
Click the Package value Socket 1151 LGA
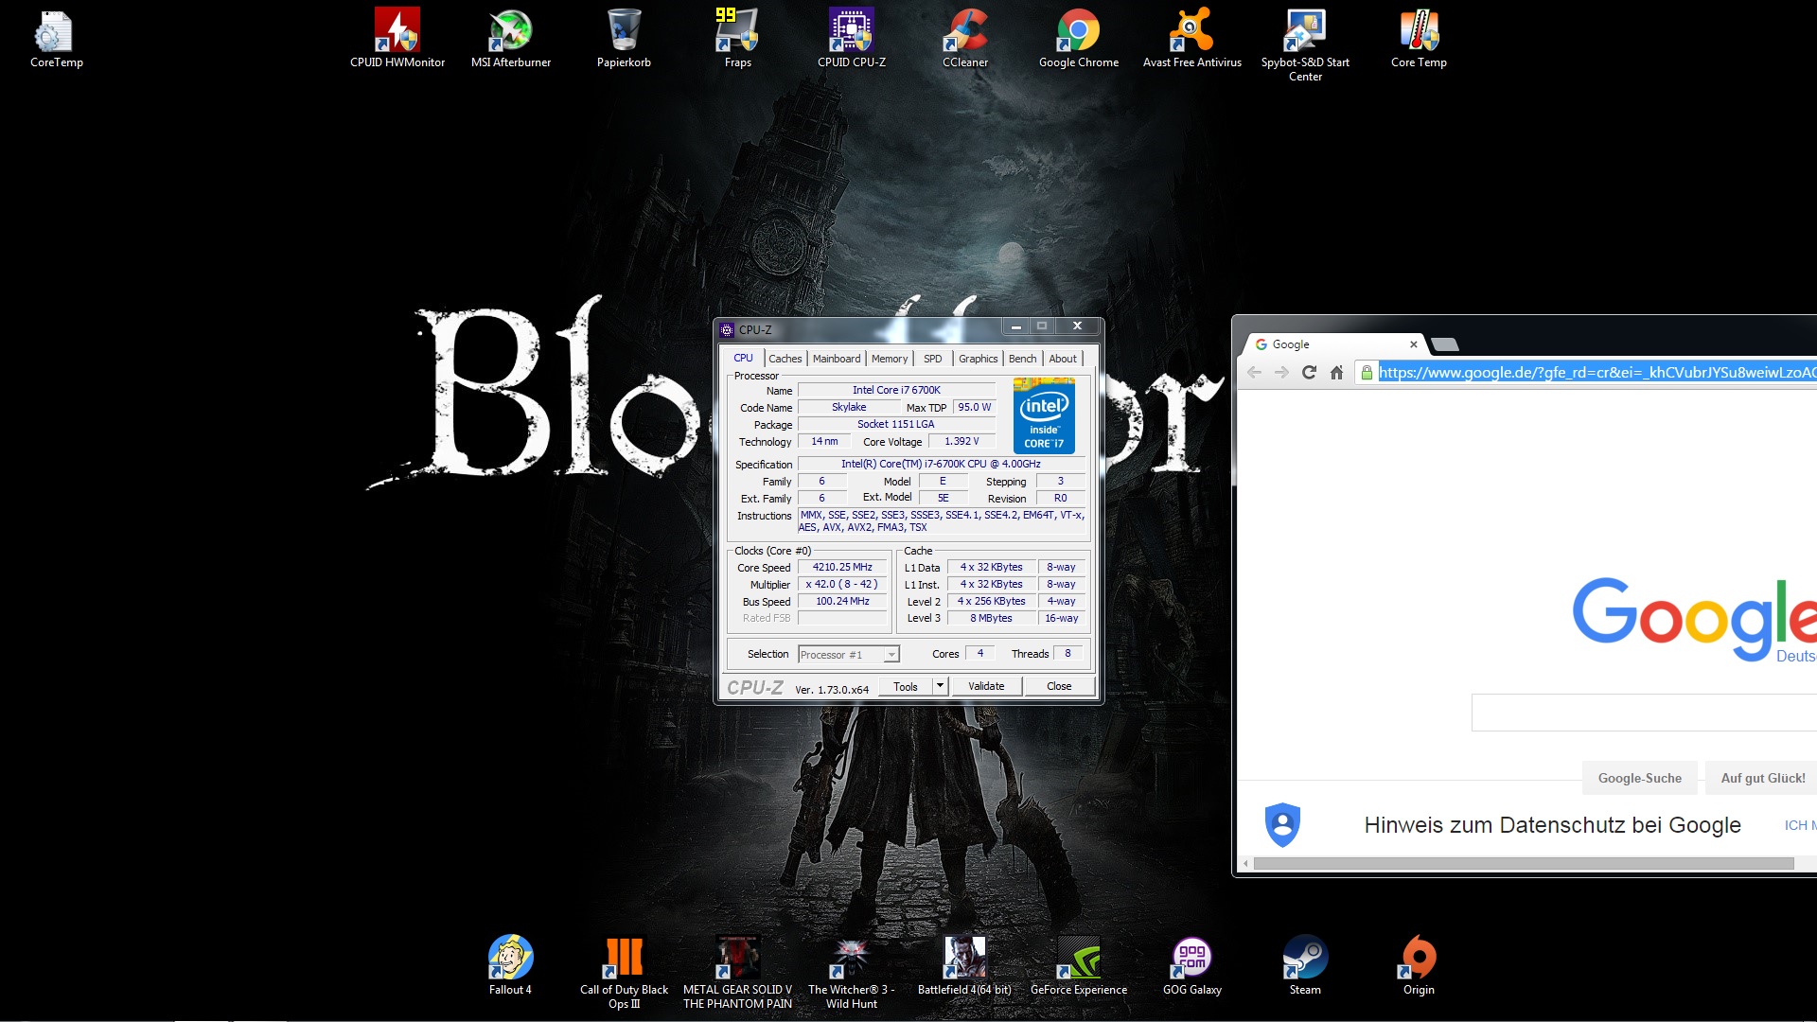(896, 425)
